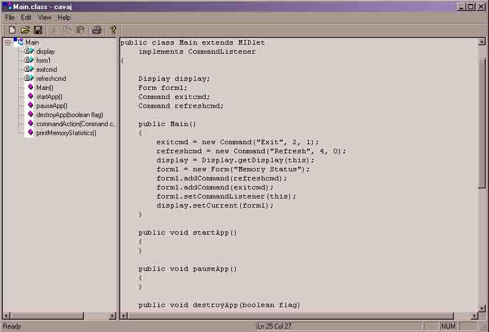
Task: Click the code pane scroll down arrow
Action: (x=482, y=308)
